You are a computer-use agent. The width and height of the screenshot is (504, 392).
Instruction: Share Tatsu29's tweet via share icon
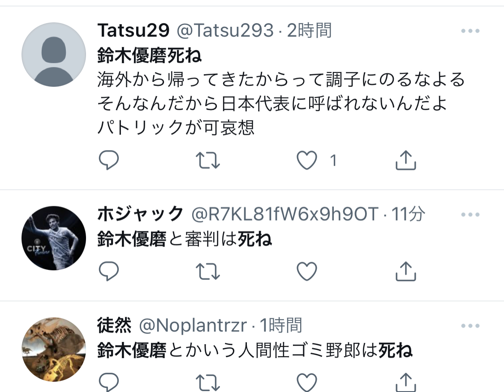[x=405, y=160]
